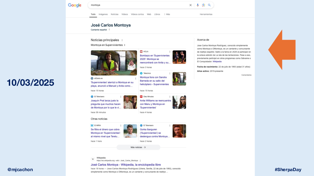Click the magnifying glass search icon

pyautogui.click(x=209, y=5)
